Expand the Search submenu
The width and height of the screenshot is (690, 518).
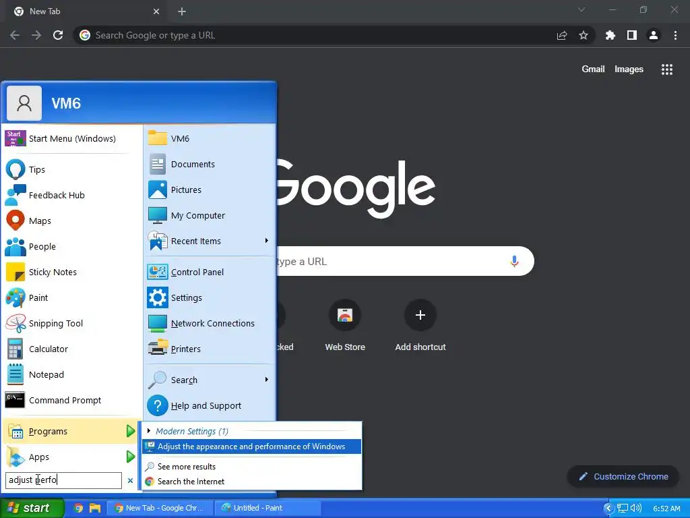(266, 380)
